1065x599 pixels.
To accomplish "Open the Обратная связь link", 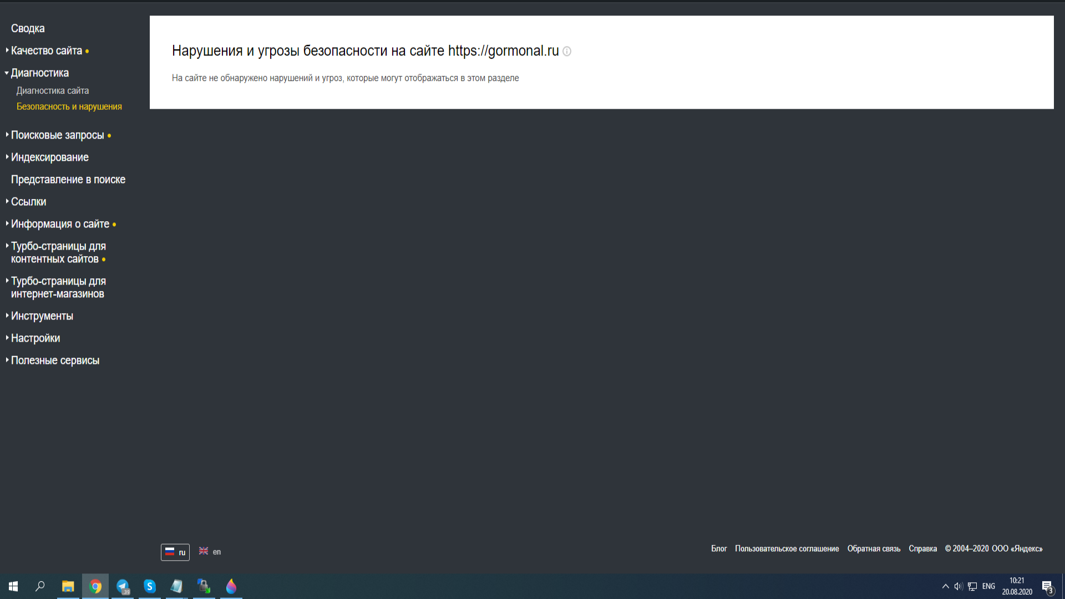I will pyautogui.click(x=874, y=549).
